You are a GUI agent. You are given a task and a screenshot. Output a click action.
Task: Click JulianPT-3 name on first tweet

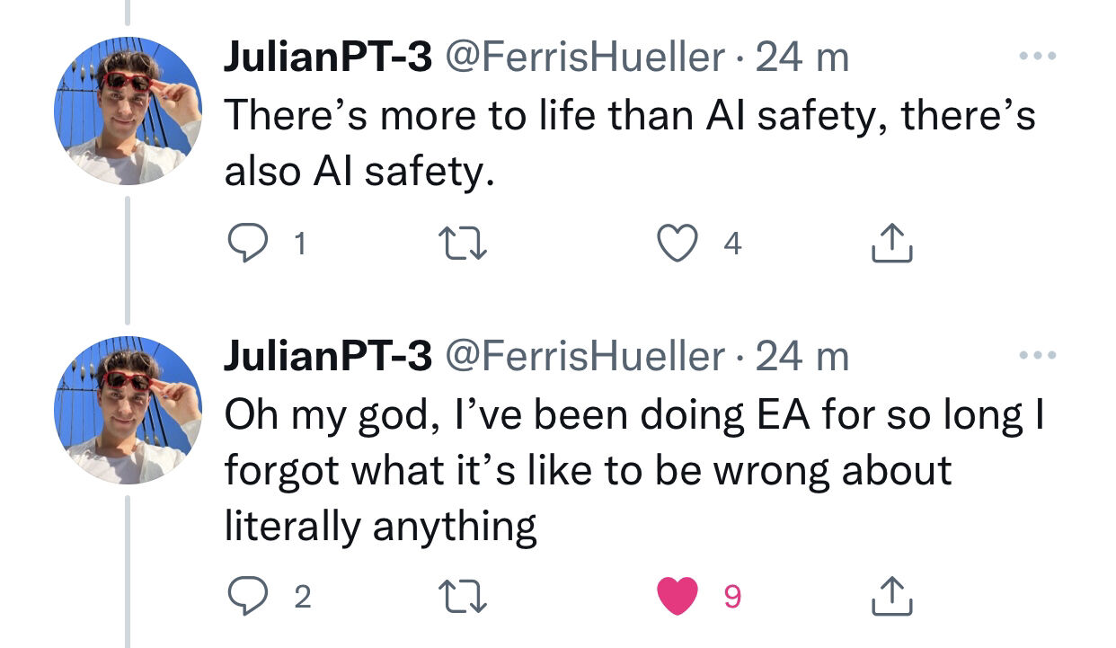point(328,58)
